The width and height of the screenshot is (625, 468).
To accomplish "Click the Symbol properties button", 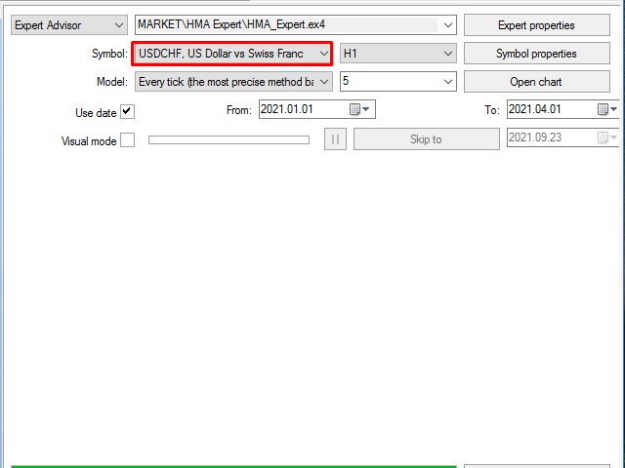I will [x=536, y=54].
